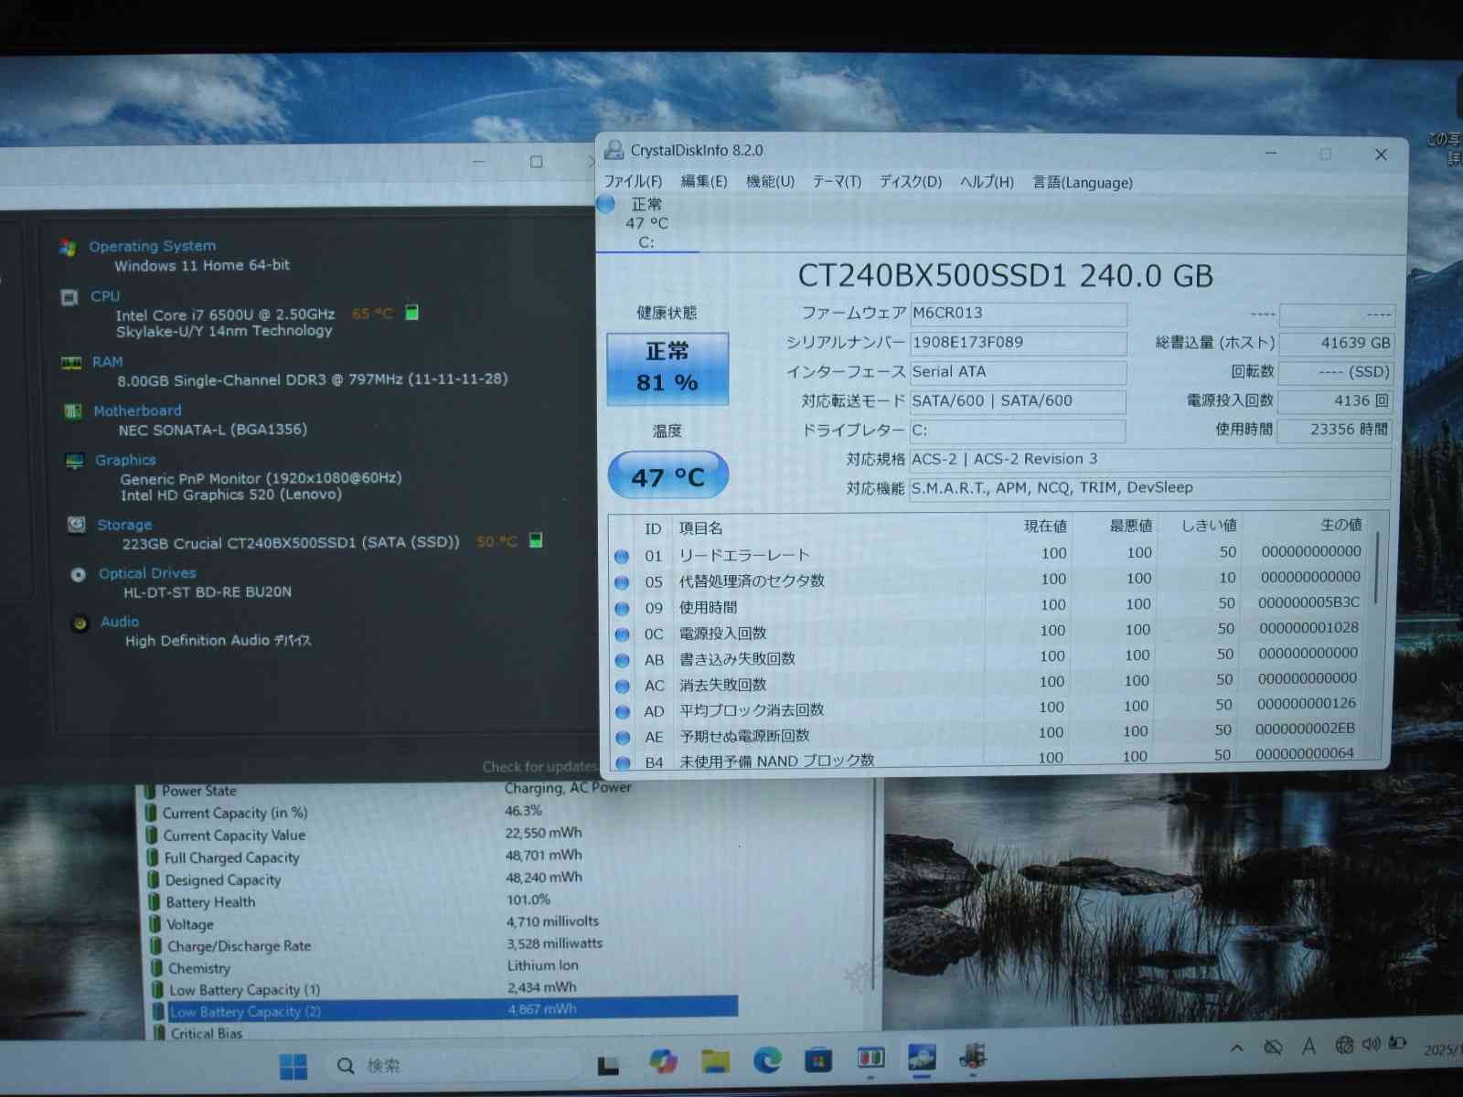Click the status indicator dot above drive C:

pos(605,204)
